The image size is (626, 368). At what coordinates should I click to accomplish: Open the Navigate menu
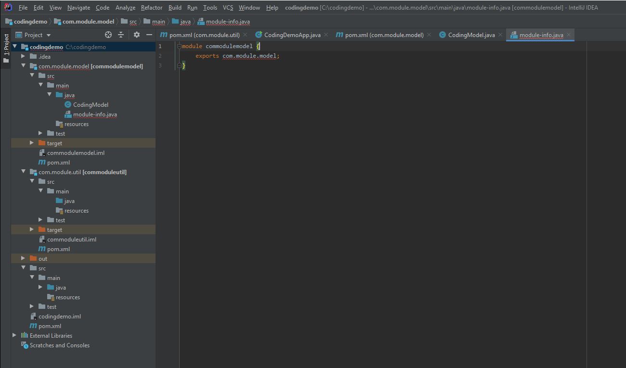pos(78,8)
